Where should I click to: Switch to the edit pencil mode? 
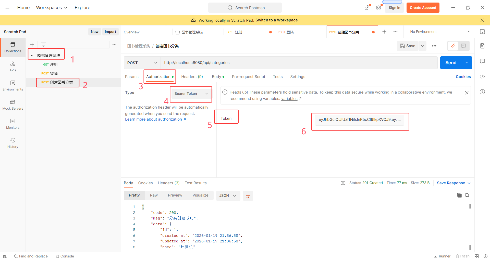[453, 46]
